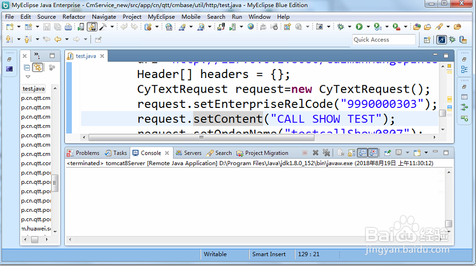Click the camera capture icon
Screen dimensions: 476x266
tap(319, 27)
